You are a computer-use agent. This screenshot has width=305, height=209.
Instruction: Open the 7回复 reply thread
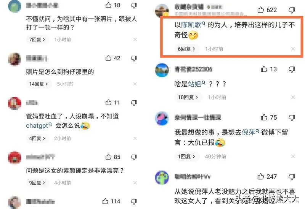(37, 40)
